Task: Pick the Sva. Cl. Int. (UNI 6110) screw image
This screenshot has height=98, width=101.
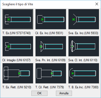Action: point(84,46)
